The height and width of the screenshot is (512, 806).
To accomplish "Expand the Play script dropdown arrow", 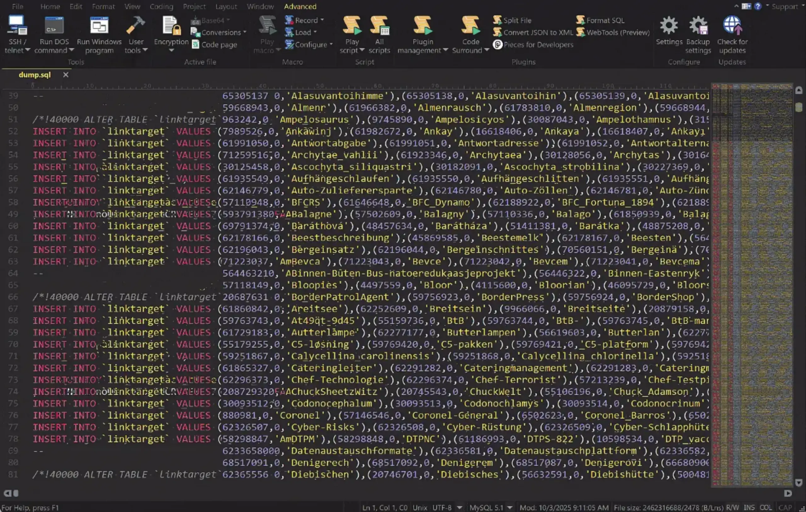I will tap(362, 50).
